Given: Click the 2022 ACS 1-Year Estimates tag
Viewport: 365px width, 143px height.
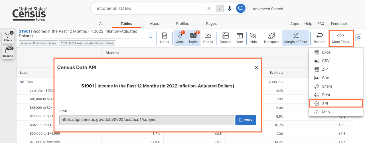Looking at the screenshot, I should [87, 43].
